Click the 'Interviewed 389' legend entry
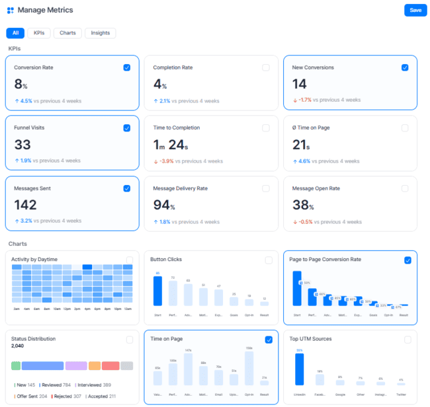This screenshot has height=407, width=430. [93, 385]
